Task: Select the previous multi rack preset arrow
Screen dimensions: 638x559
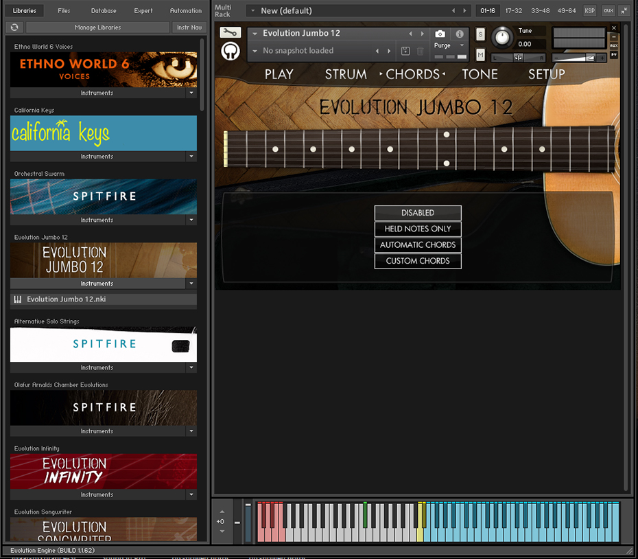Action: pos(453,10)
